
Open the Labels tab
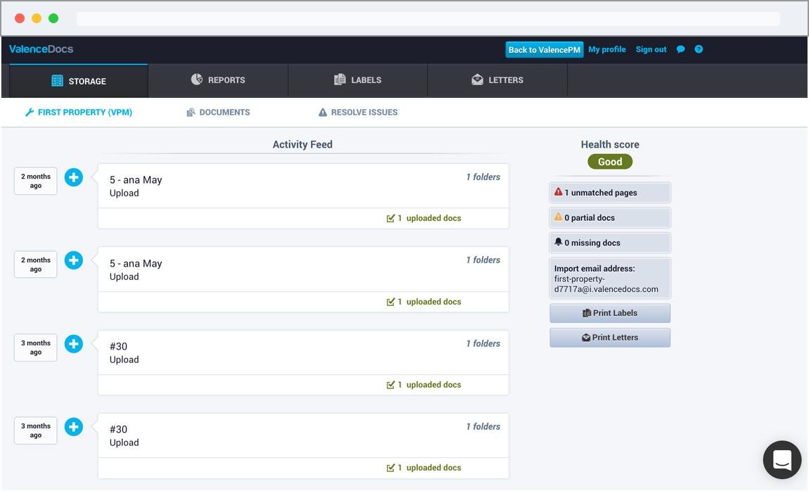coord(357,80)
